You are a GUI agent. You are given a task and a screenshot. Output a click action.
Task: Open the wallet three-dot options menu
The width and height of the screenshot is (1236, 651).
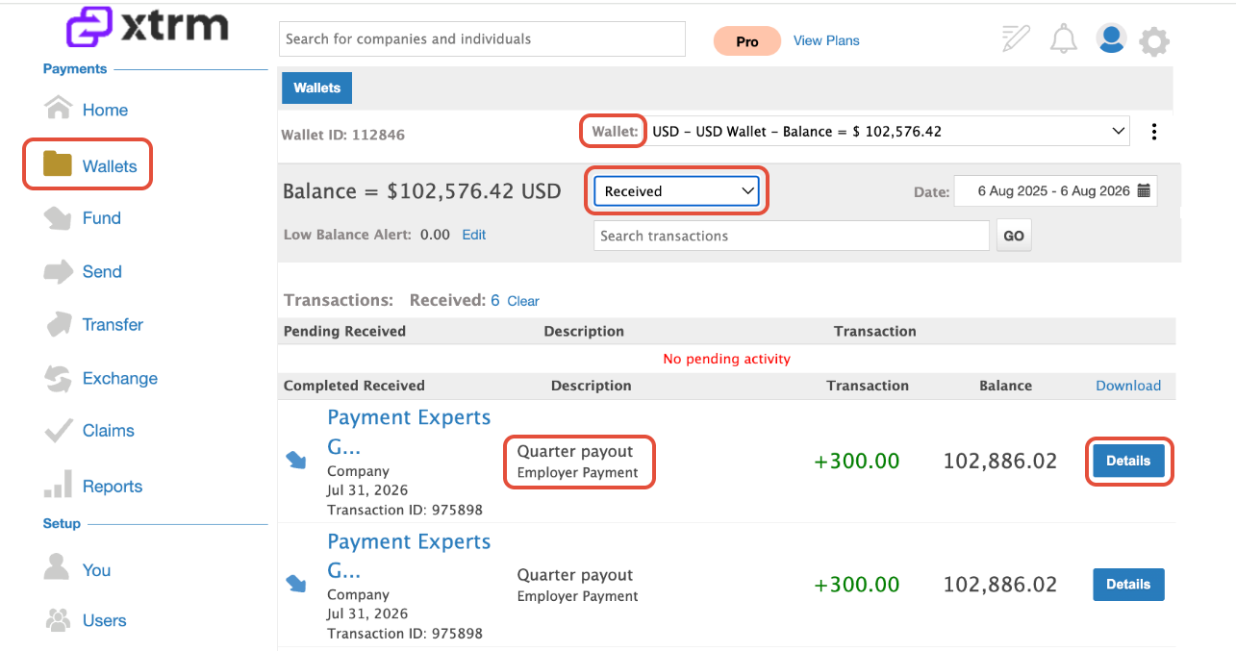point(1154,132)
